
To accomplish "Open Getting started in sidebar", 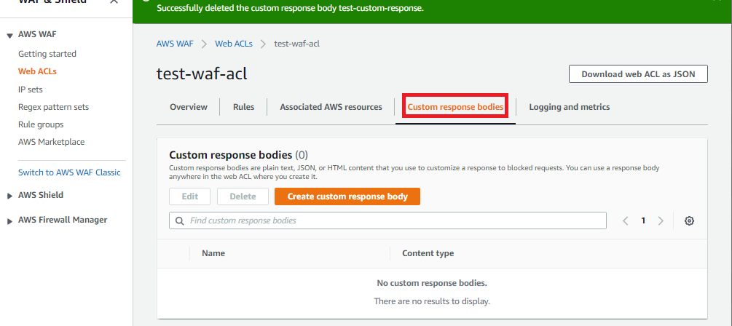I will tap(47, 54).
